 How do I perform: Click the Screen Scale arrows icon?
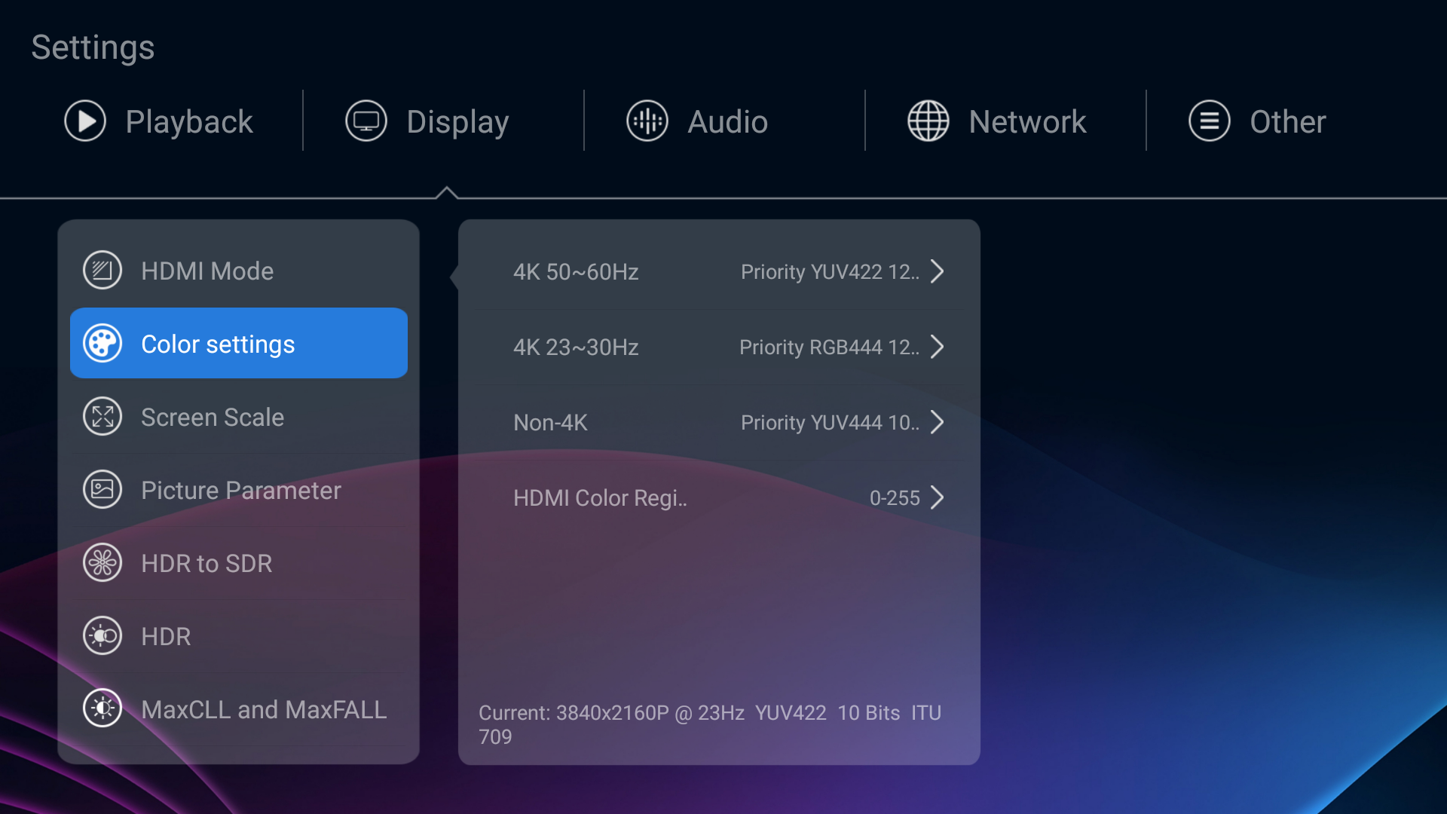pyautogui.click(x=102, y=417)
